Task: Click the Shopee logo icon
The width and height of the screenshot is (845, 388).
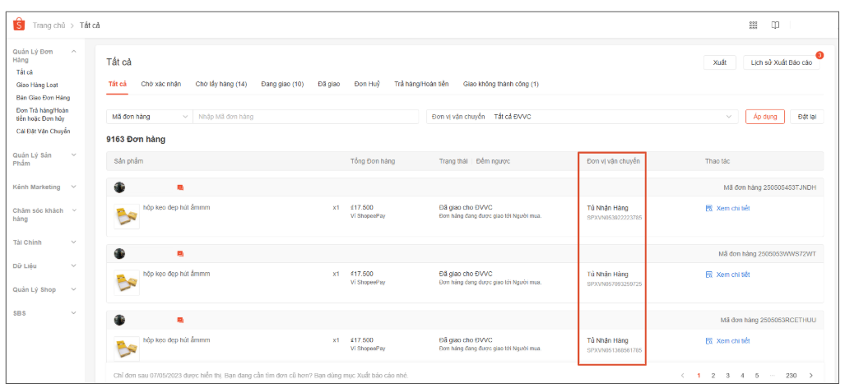Action: tap(19, 25)
